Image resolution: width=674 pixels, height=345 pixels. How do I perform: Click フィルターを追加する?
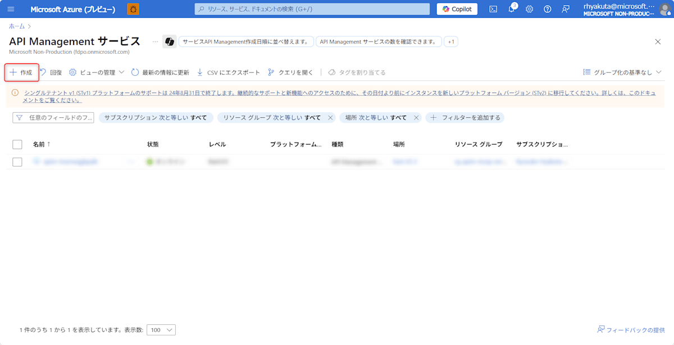click(x=465, y=117)
